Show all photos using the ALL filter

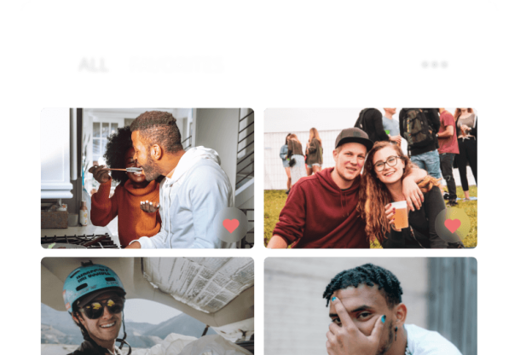[x=94, y=65]
